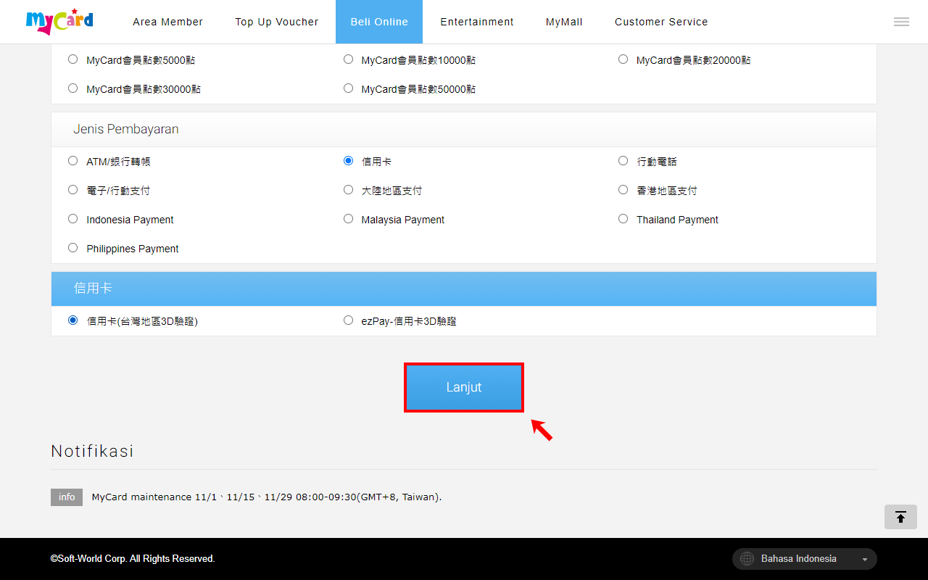Select 信用卡(台灣地區3D驗證) method
The height and width of the screenshot is (580, 928).
pos(72,320)
